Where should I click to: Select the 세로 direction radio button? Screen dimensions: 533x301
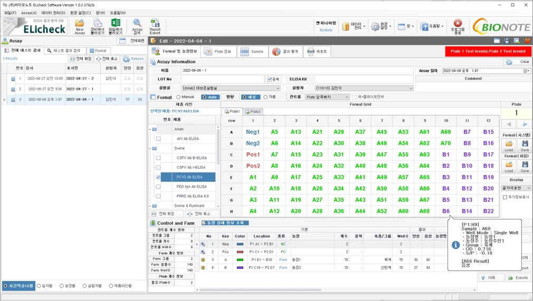[x=244, y=97]
